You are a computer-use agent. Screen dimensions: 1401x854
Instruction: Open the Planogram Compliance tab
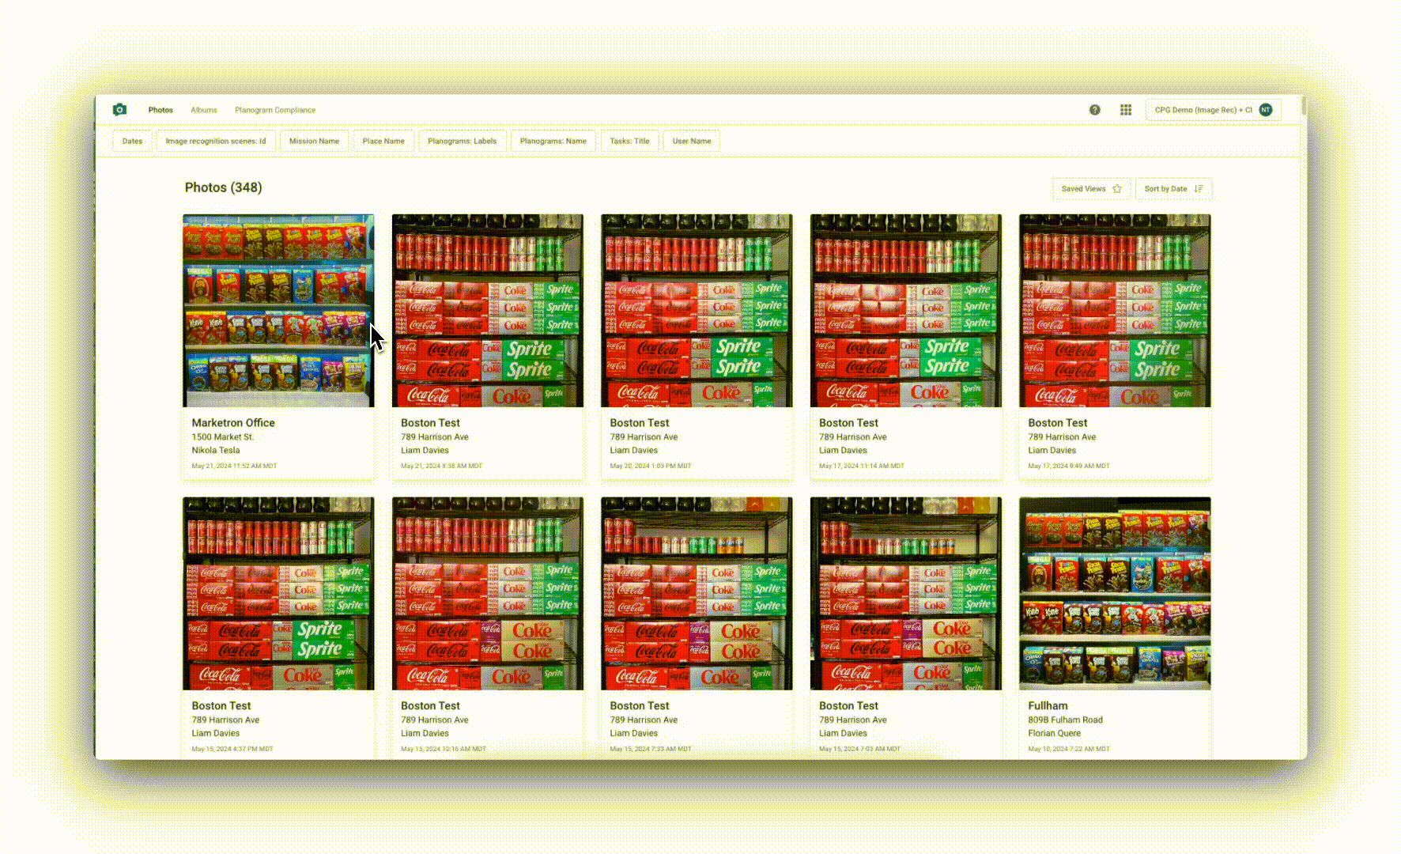(274, 110)
